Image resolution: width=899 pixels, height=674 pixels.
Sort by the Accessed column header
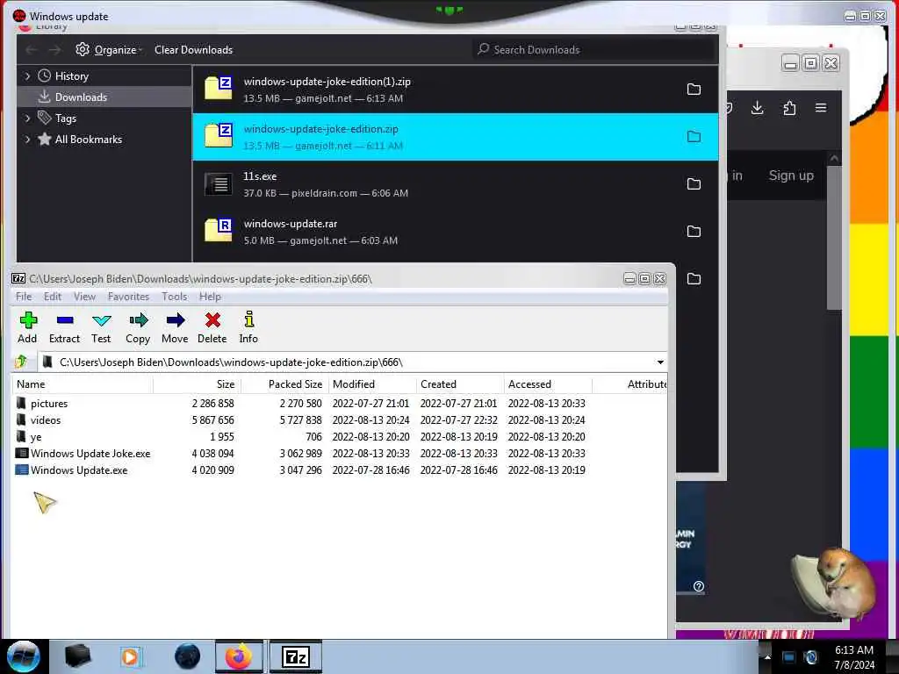pyautogui.click(x=548, y=384)
